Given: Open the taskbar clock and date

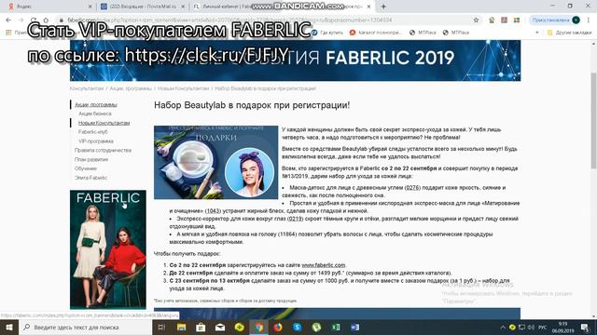Looking at the screenshot, I should (562, 328).
